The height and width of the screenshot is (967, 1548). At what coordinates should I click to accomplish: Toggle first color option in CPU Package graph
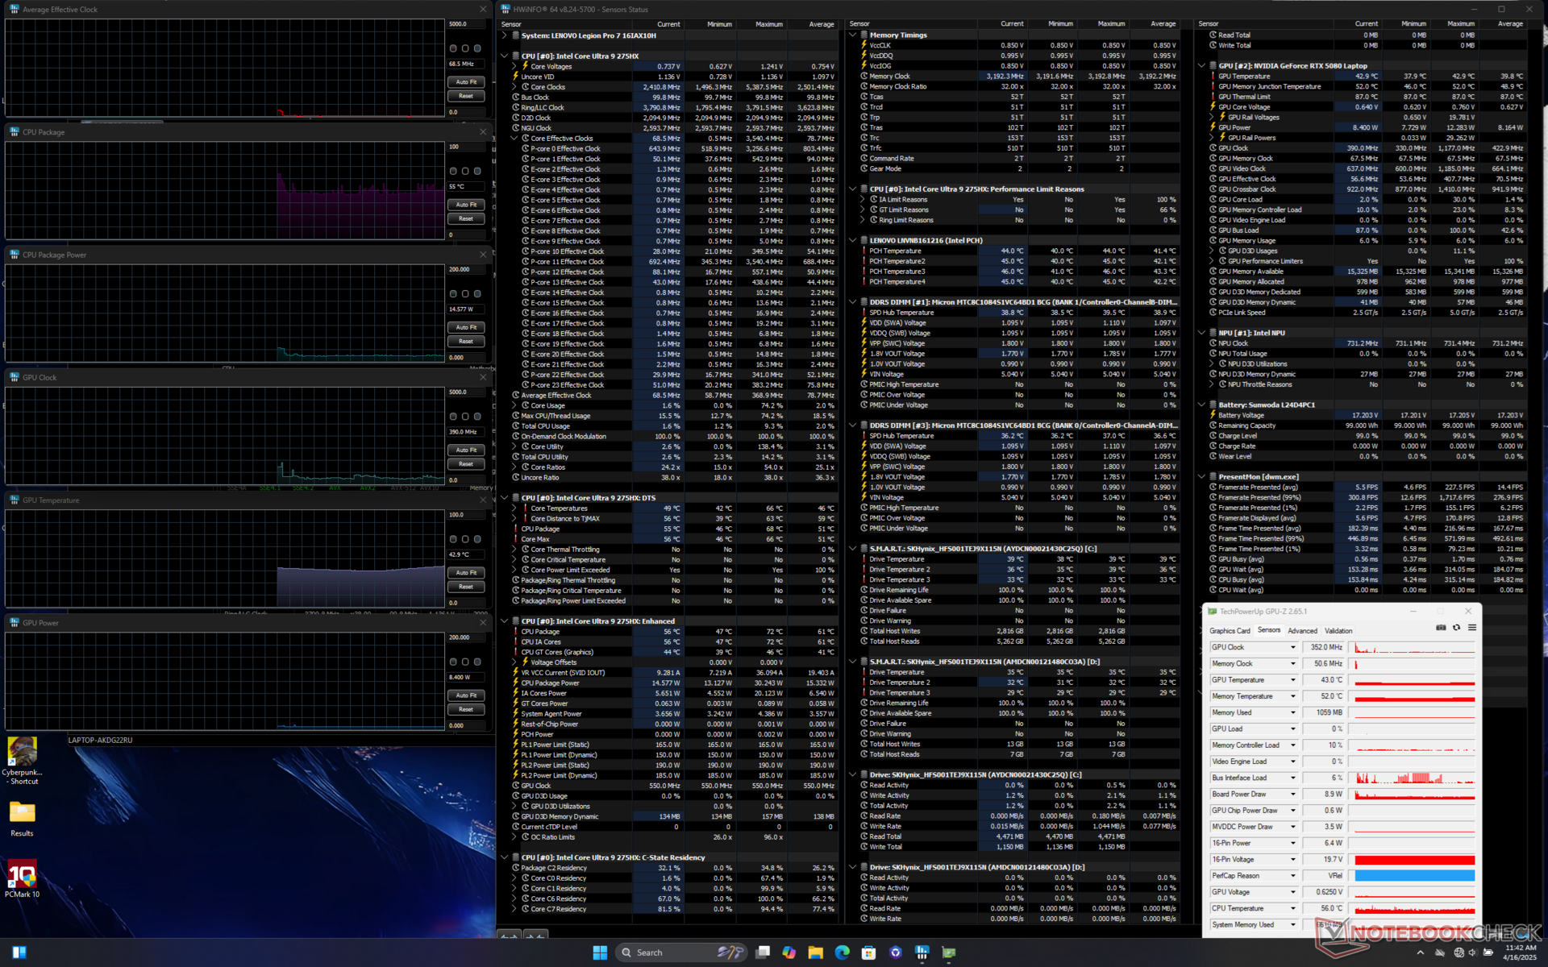453,171
